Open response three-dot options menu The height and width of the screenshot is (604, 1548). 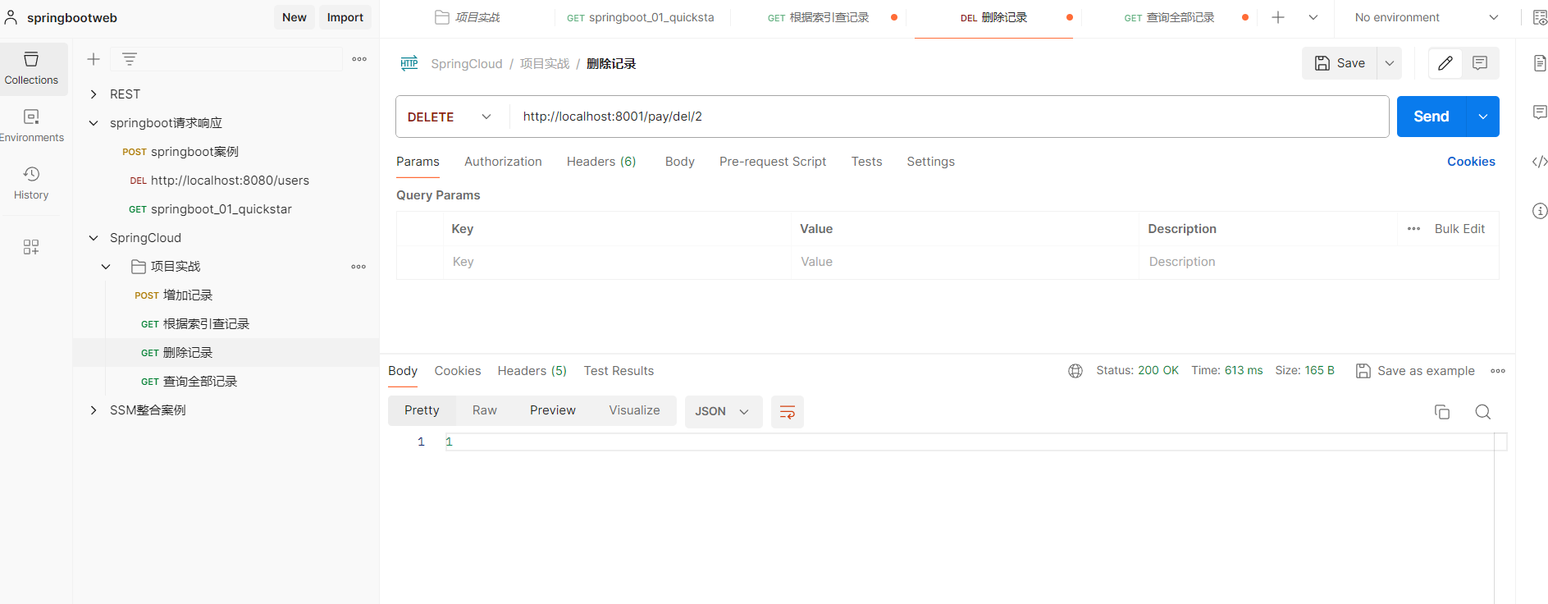coord(1498,371)
